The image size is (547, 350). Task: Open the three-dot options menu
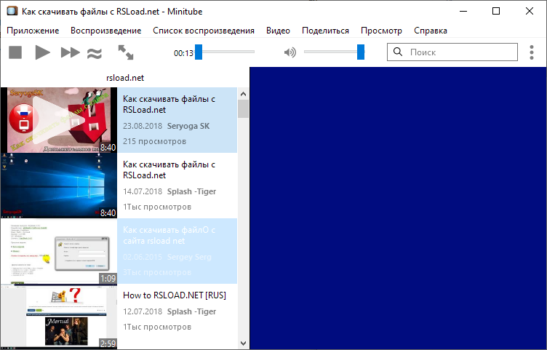point(532,52)
